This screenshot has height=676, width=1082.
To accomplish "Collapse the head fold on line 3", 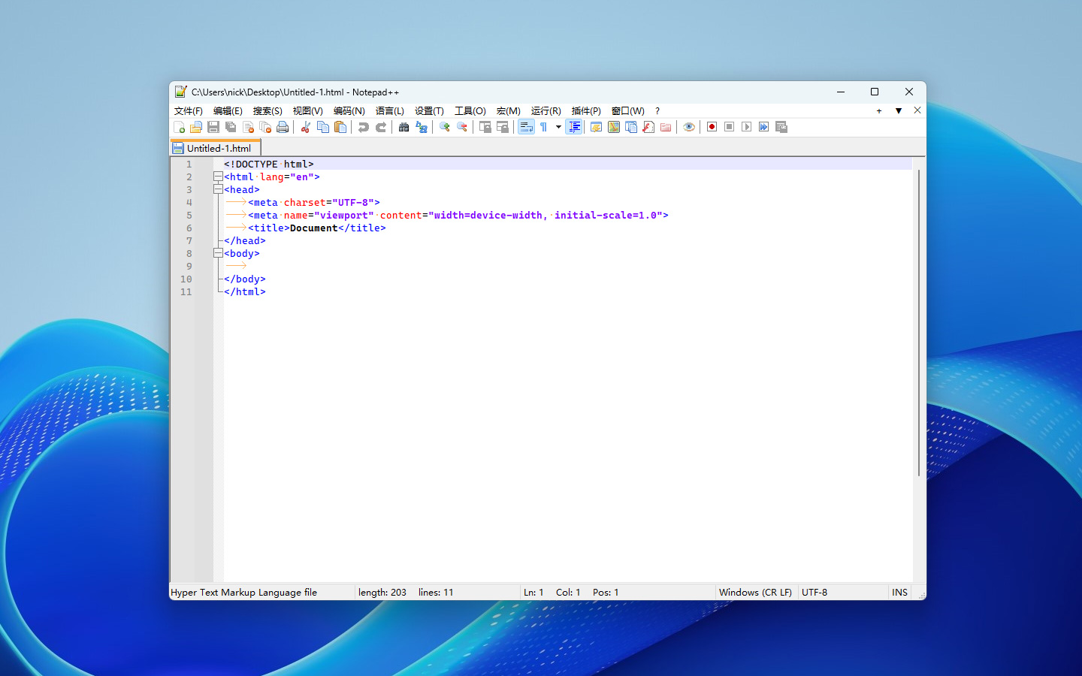I will 218,189.
